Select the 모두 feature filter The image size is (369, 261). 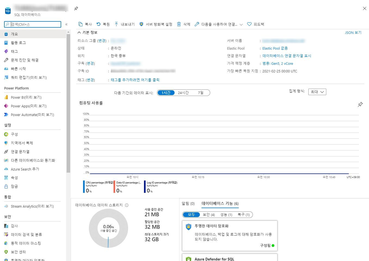tap(191, 215)
